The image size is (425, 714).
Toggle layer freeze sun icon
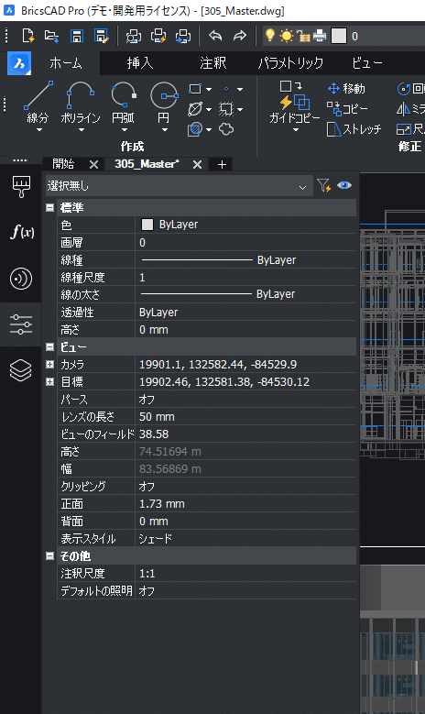coord(287,36)
